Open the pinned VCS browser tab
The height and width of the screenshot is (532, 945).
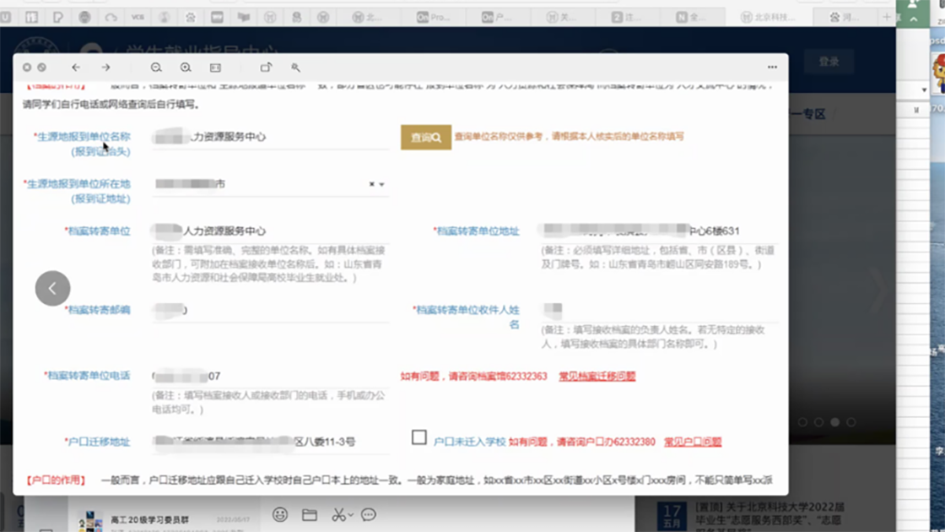138,18
